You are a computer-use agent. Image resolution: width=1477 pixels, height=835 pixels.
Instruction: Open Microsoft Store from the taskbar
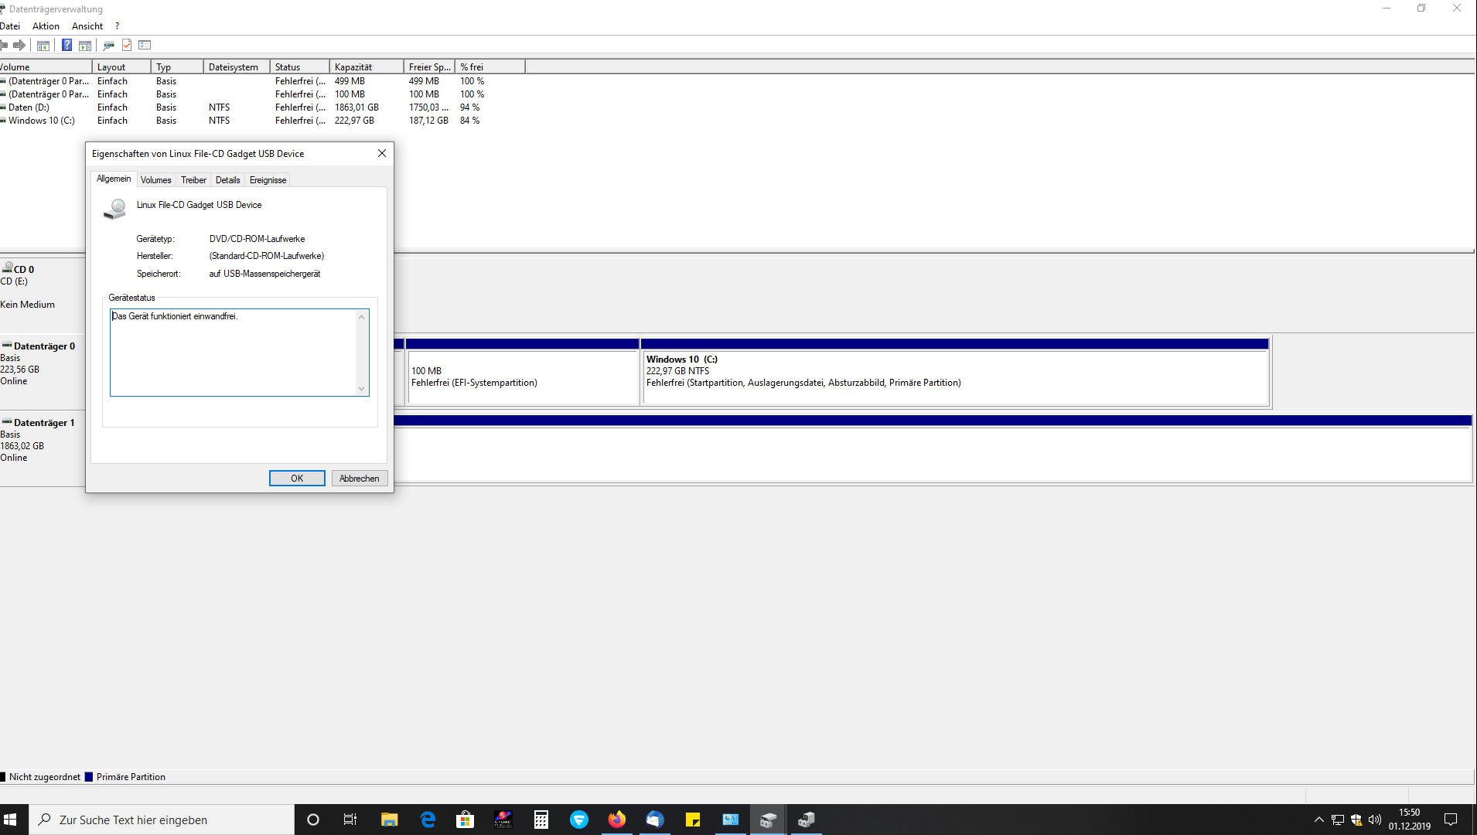[x=466, y=820]
